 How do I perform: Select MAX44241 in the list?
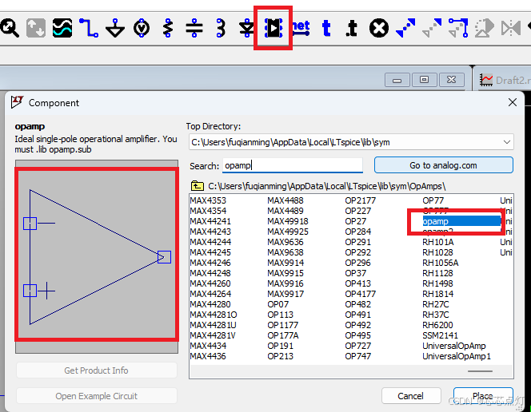210,221
